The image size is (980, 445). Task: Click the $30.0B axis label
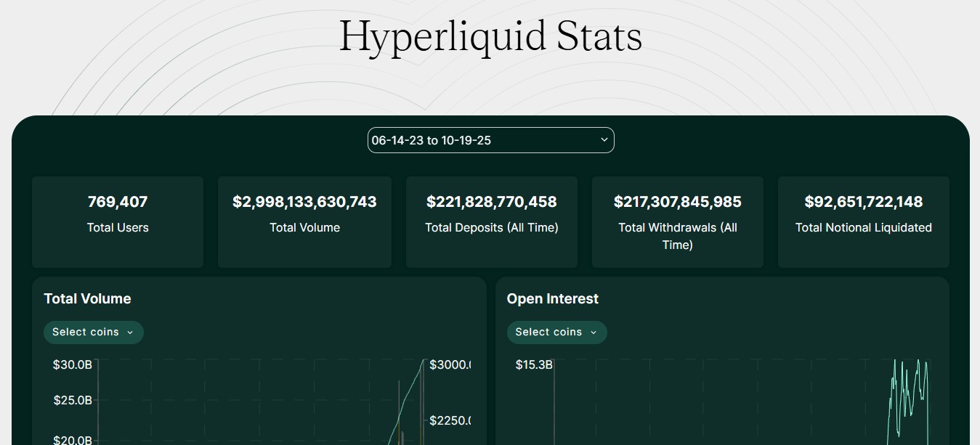(72, 364)
